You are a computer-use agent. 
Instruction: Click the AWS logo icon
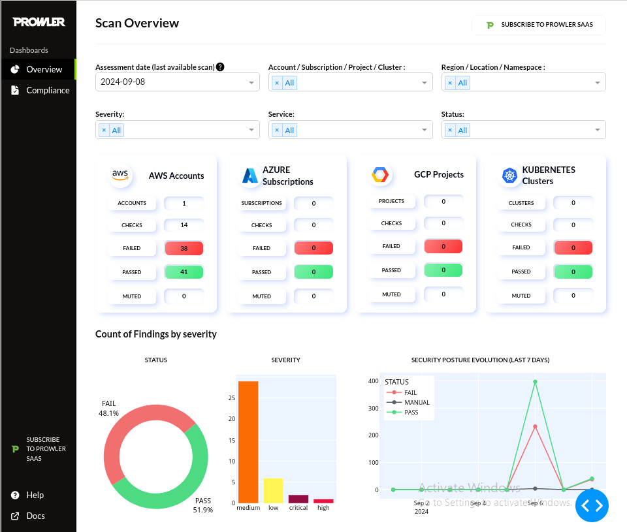coord(120,176)
